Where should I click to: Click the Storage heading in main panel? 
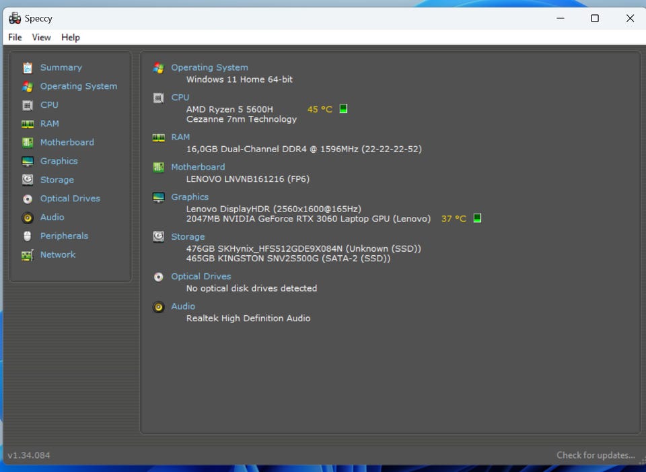click(188, 236)
